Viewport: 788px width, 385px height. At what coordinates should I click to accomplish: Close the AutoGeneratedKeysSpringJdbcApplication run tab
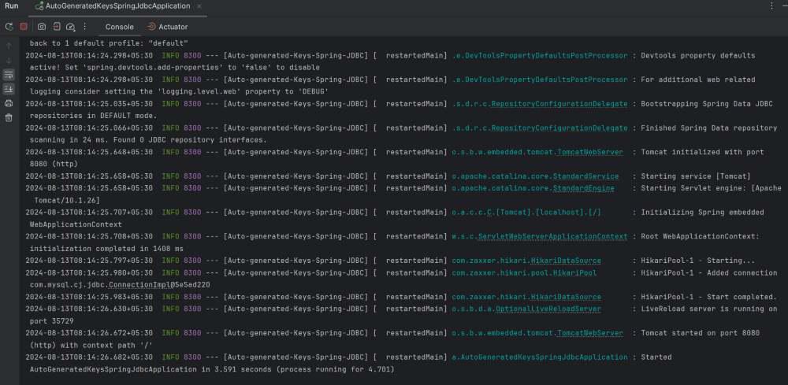(x=198, y=6)
